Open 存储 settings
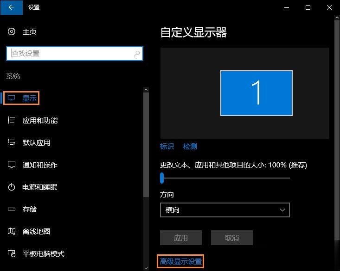Image resolution: width=340 pixels, height=271 pixels. [30, 209]
